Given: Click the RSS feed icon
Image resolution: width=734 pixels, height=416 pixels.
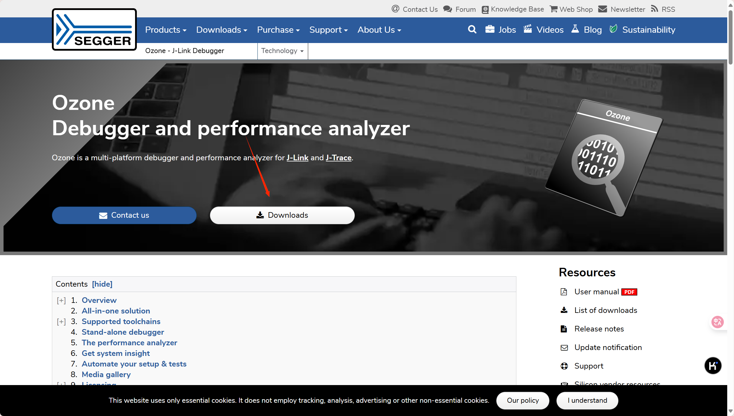Looking at the screenshot, I should point(654,9).
